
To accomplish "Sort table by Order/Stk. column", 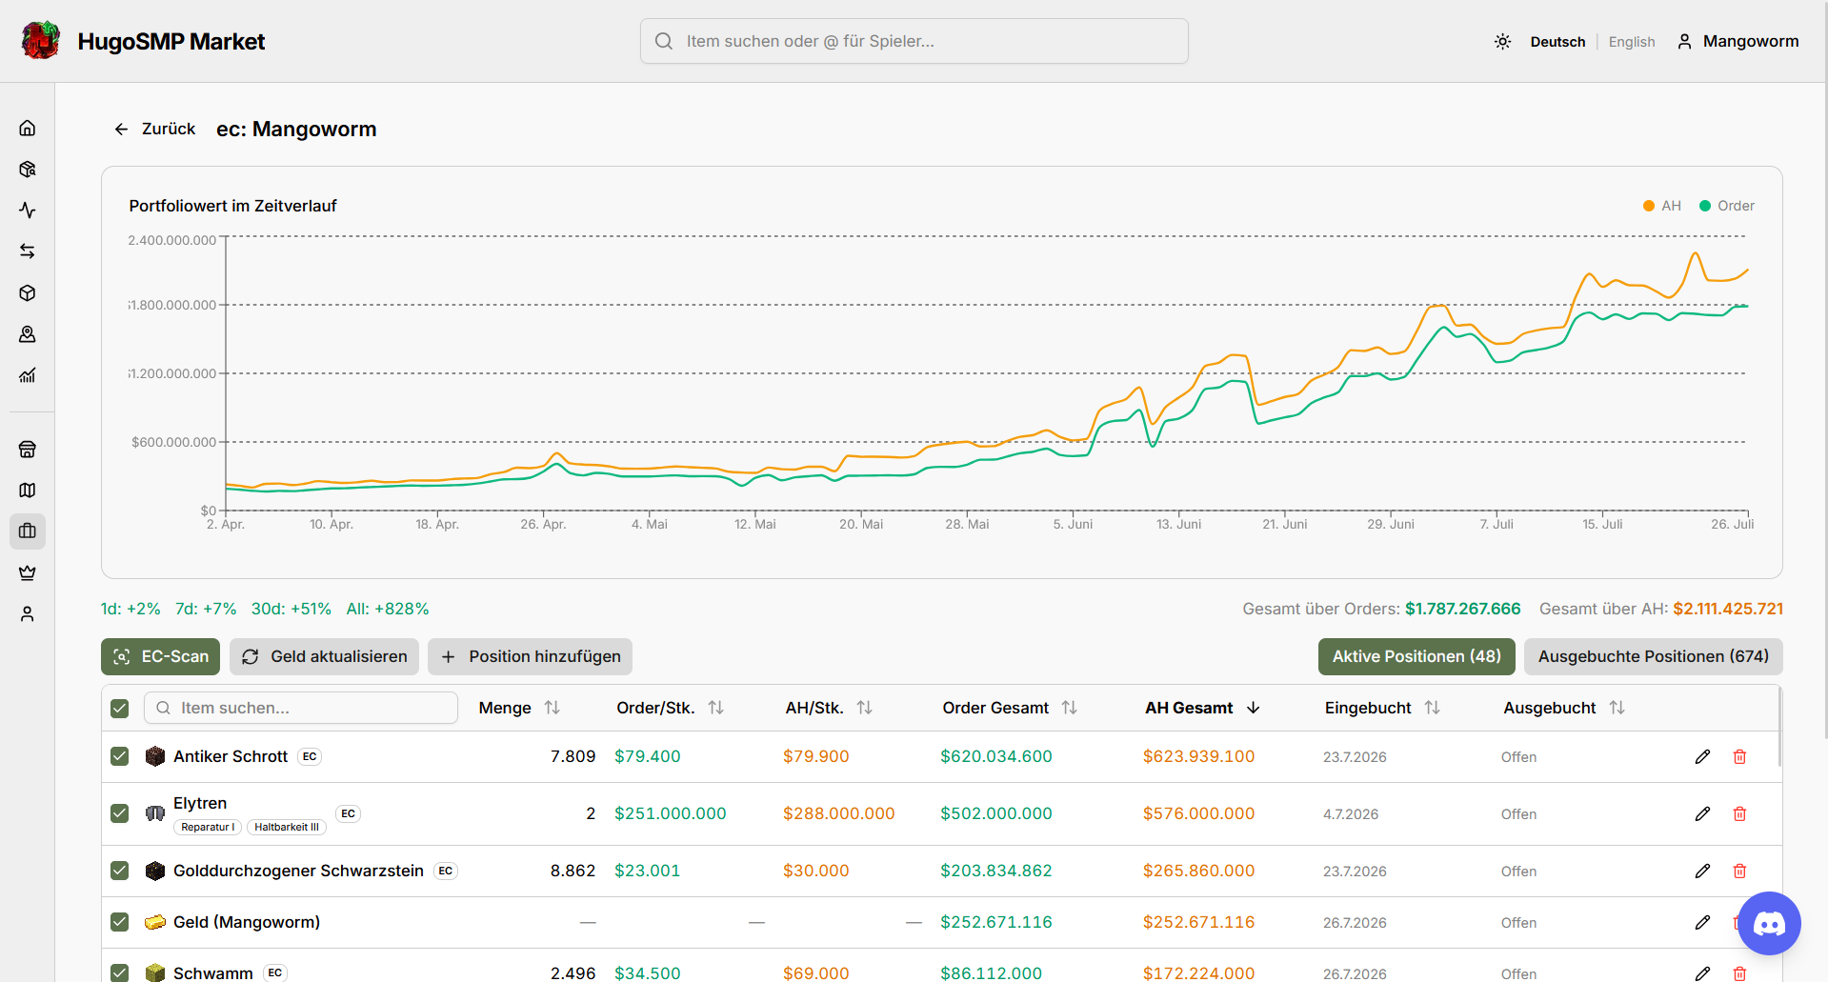I will [x=671, y=709].
